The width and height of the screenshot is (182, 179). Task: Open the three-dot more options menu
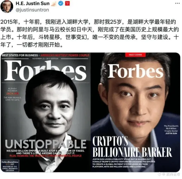pos(177,3)
